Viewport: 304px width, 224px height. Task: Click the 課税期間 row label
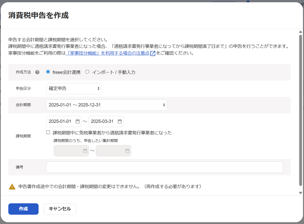tap(23, 136)
